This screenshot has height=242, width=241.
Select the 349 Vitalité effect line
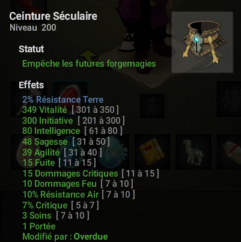(70, 110)
